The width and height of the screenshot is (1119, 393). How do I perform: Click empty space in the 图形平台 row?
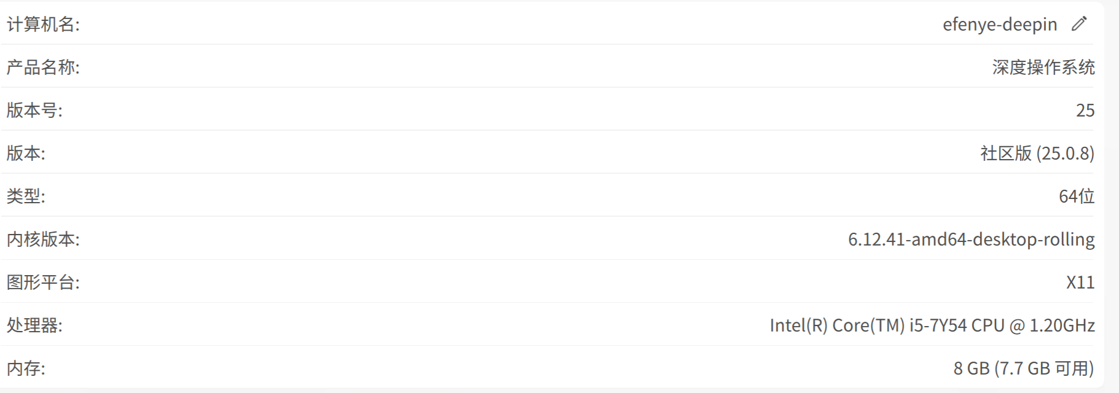pos(553,281)
